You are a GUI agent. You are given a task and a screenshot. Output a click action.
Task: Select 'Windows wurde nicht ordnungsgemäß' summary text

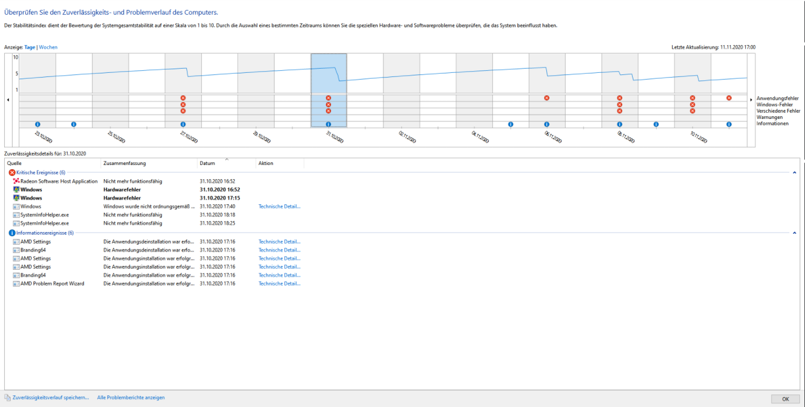pos(149,206)
